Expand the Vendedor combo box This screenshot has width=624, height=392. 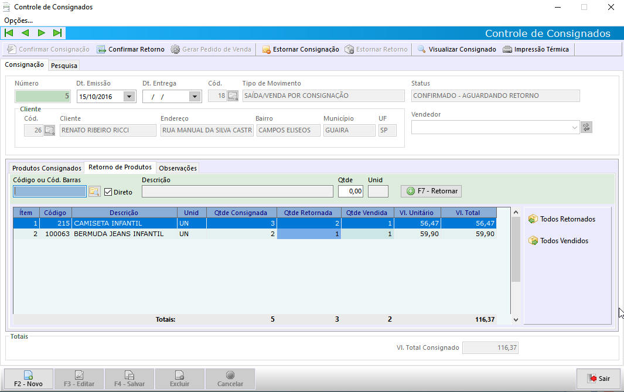pos(574,128)
